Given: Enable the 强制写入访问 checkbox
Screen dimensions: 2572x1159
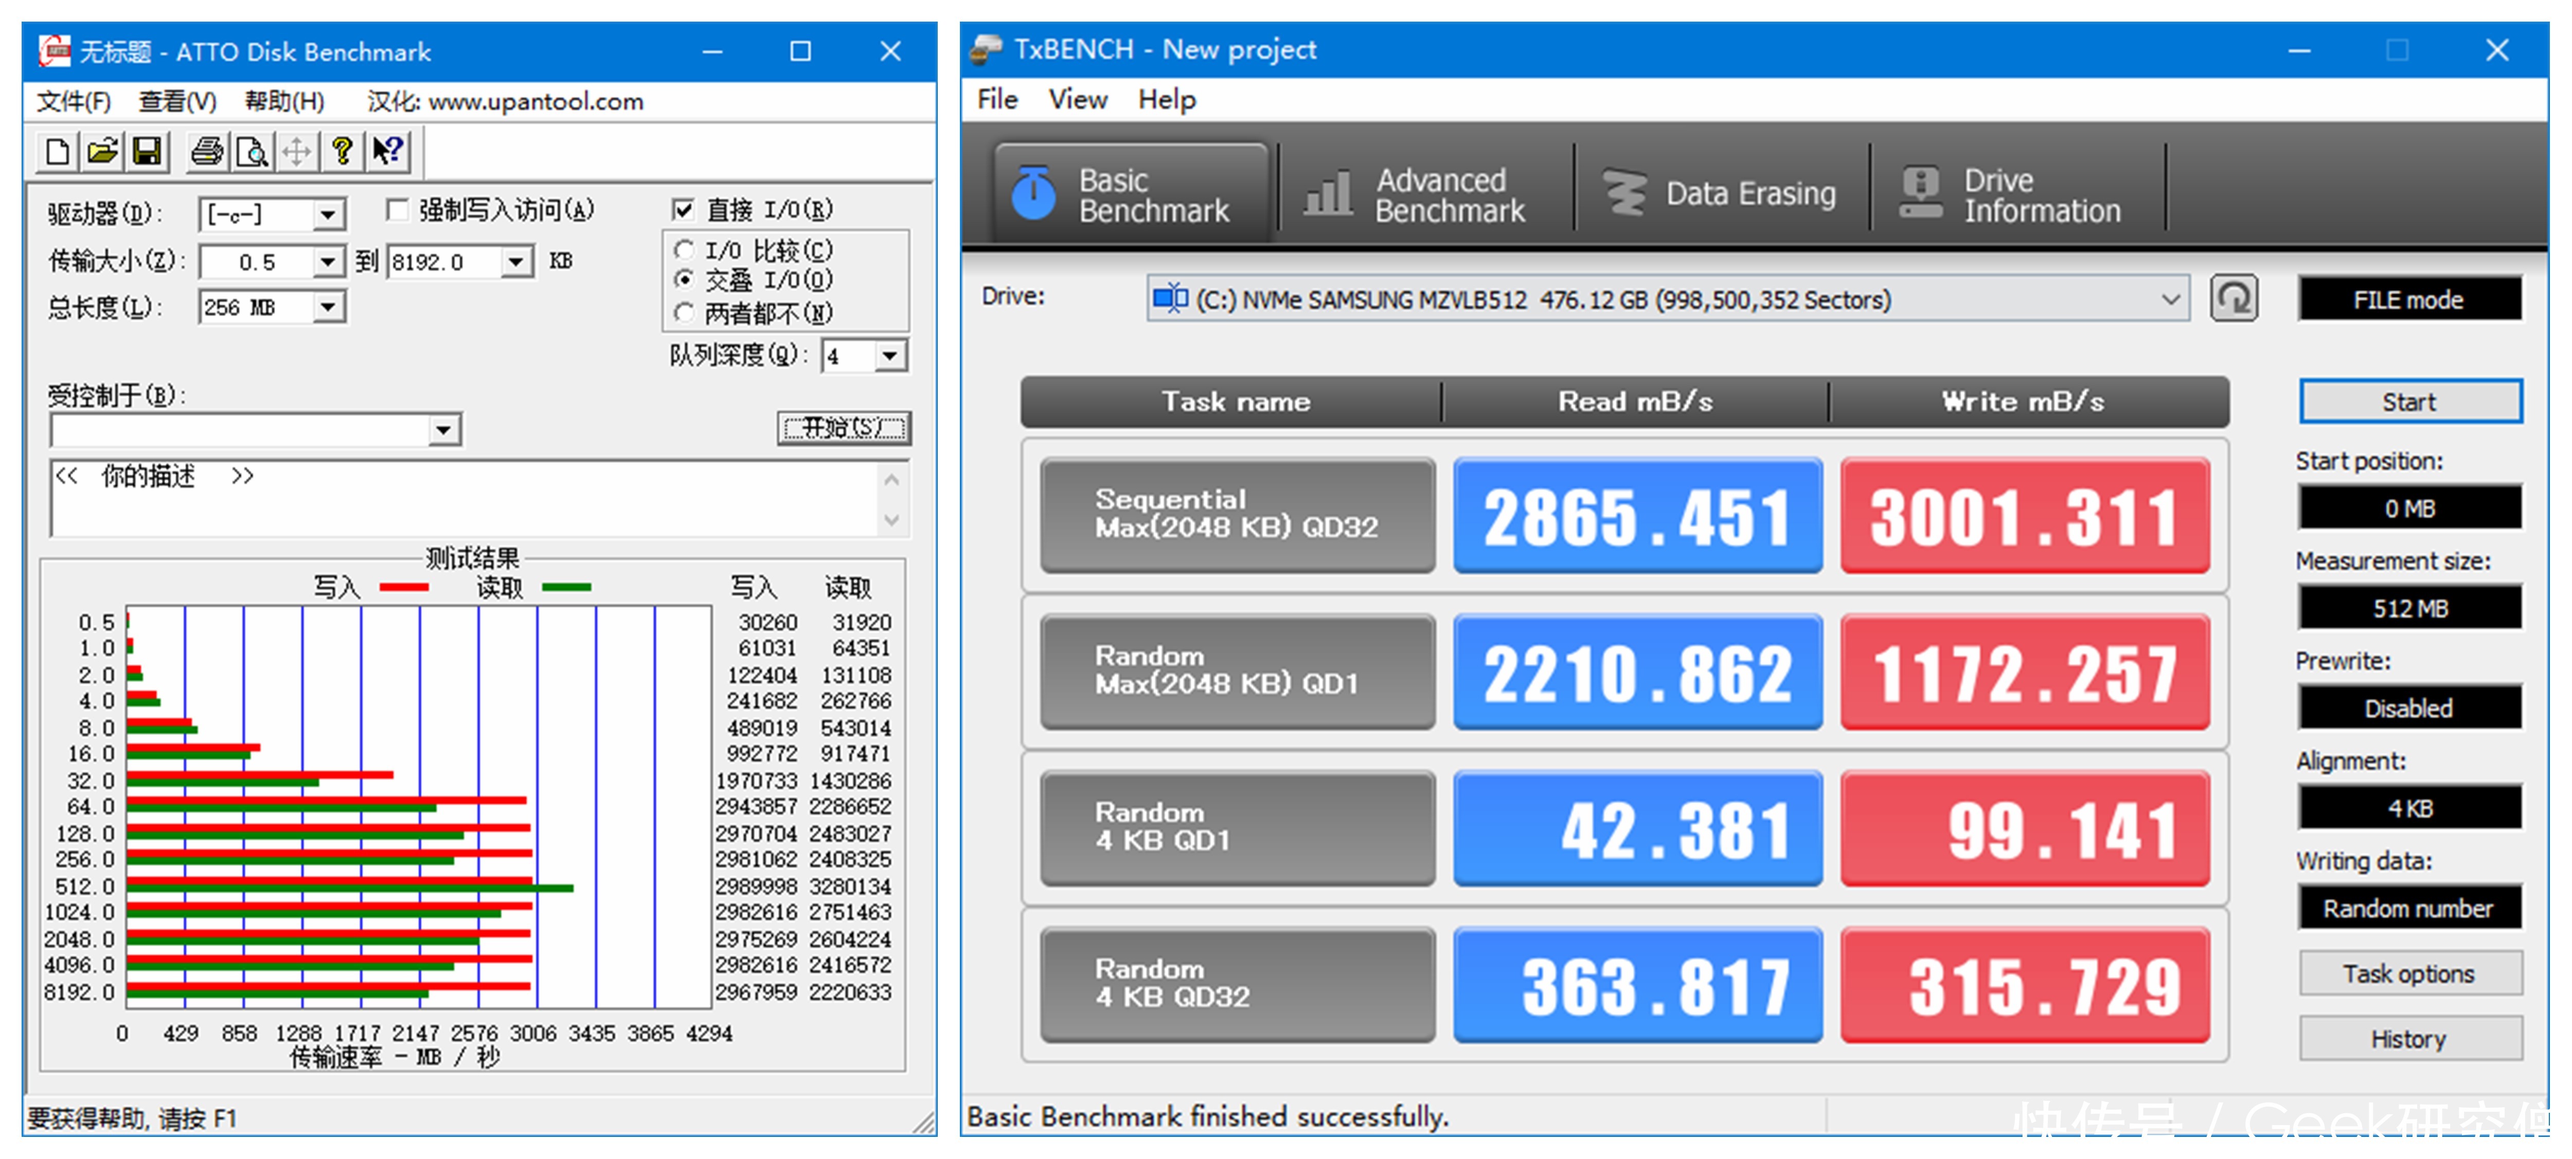Looking at the screenshot, I should pos(398,210).
